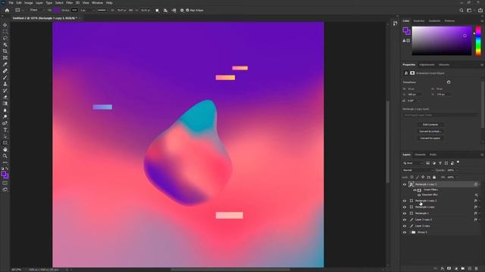Open the Image menu
The height and width of the screenshot is (272, 485).
(29, 3)
